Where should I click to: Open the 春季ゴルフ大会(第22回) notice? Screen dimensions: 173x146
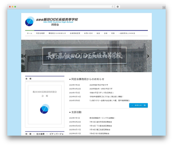pyautogui.click(x=106, y=97)
